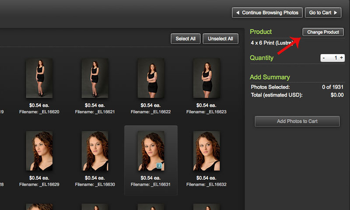Open the Change Product options
350x210 pixels.
[323, 32]
